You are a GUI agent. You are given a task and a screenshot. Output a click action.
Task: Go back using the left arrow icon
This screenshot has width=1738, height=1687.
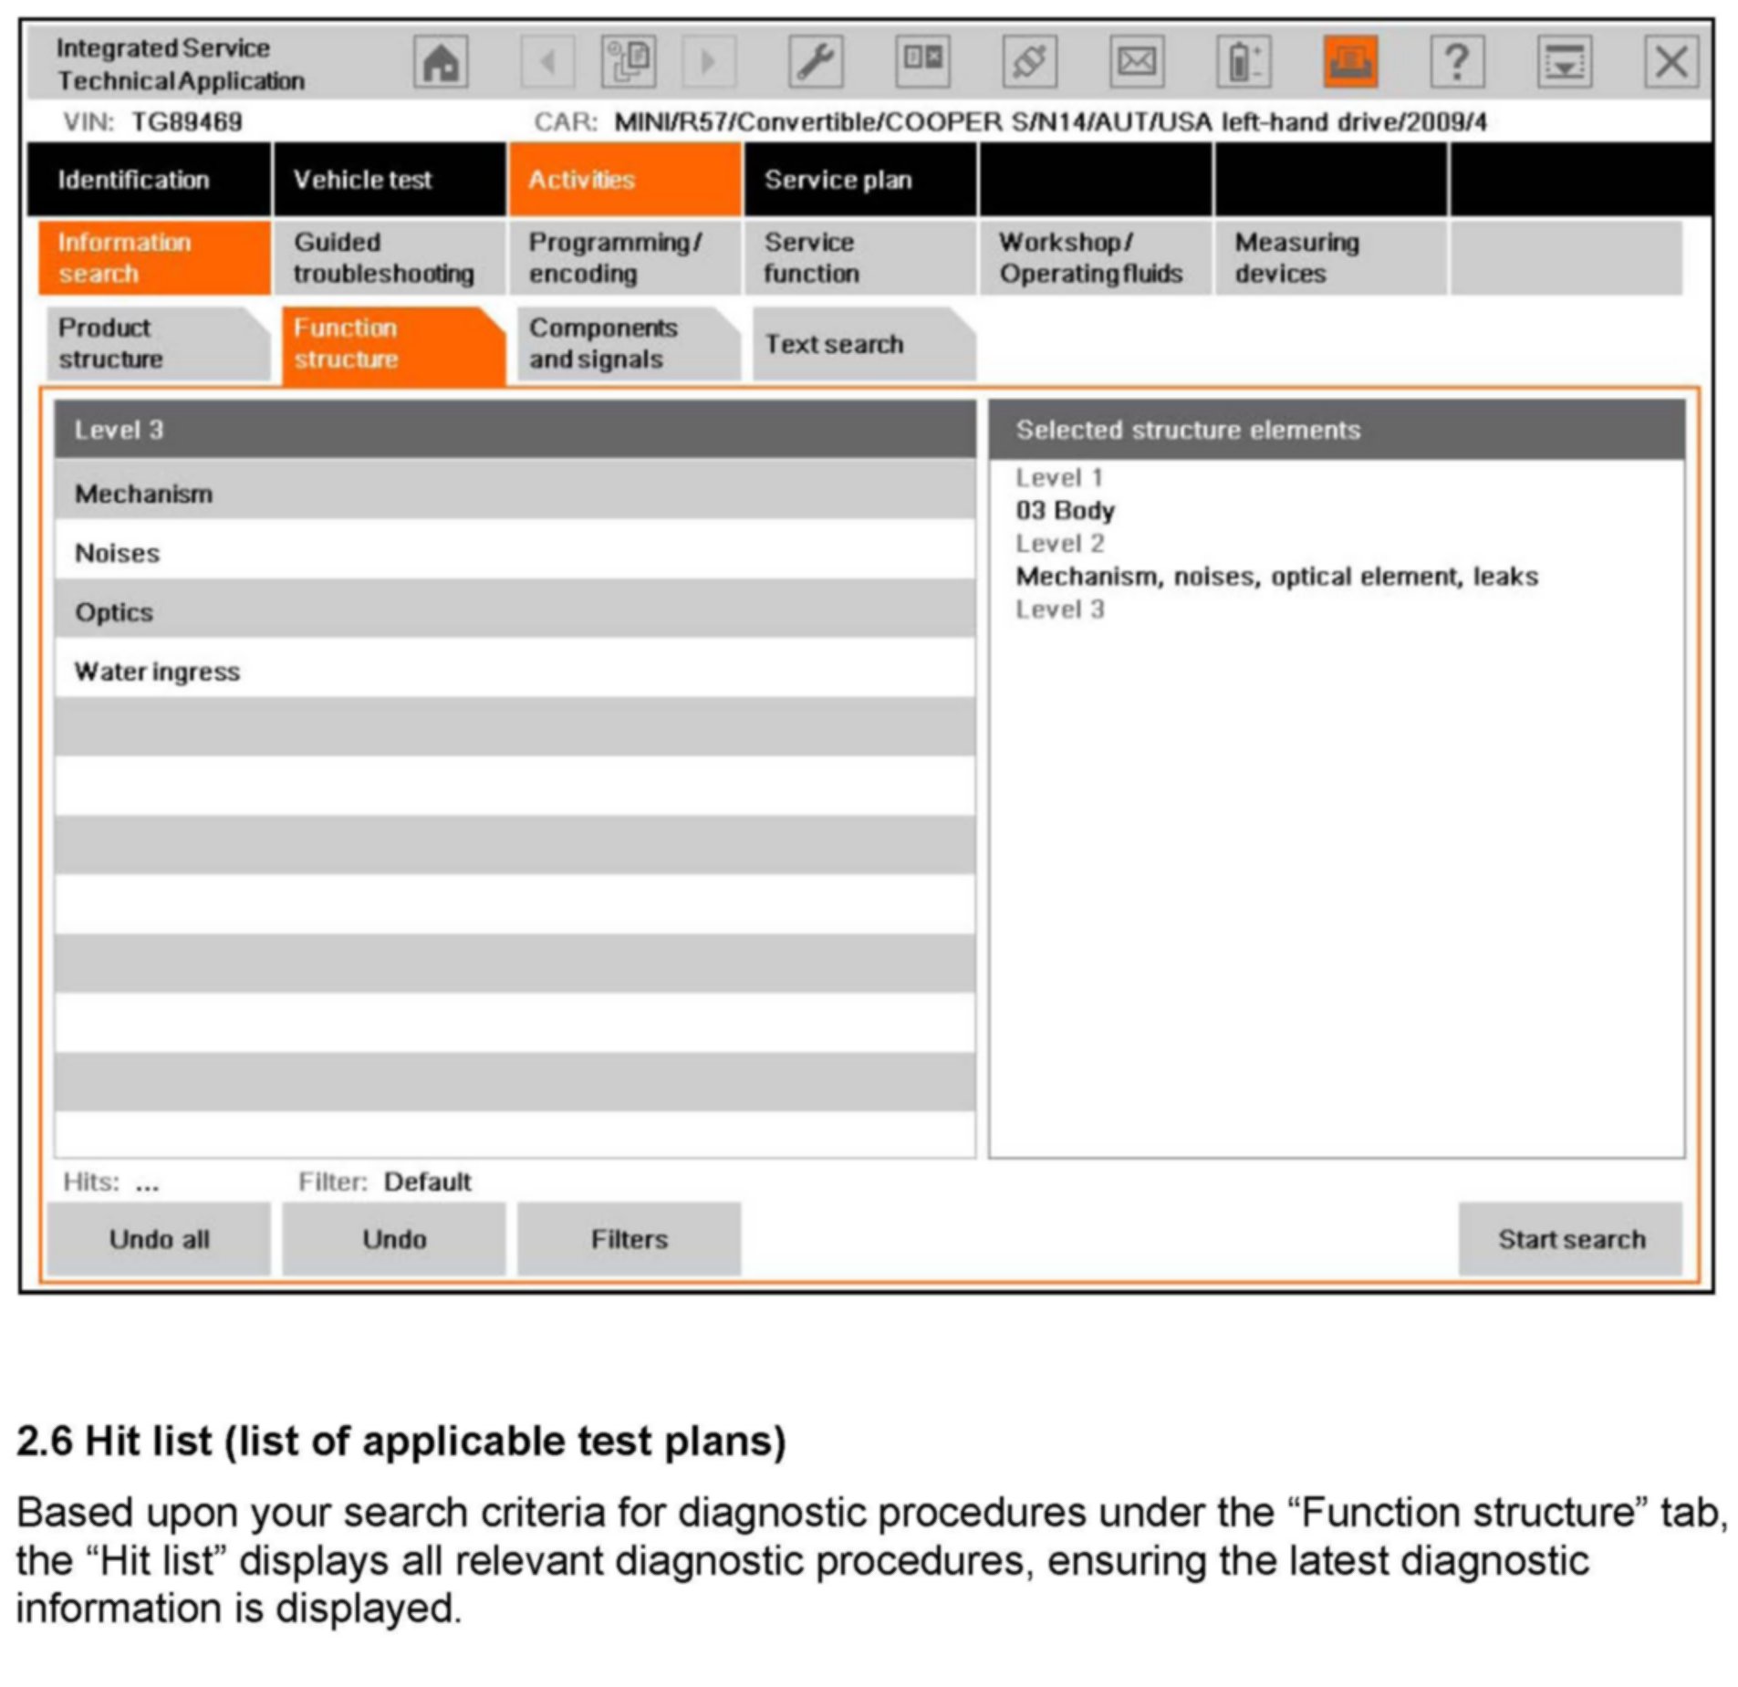[547, 62]
